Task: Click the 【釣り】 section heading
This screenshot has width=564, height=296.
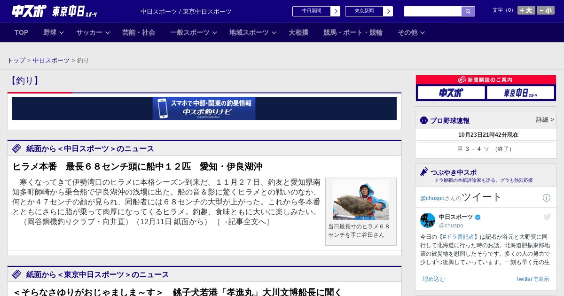Action: point(24,81)
